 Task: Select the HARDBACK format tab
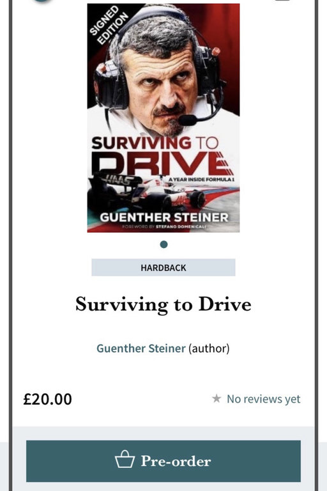[x=163, y=267]
